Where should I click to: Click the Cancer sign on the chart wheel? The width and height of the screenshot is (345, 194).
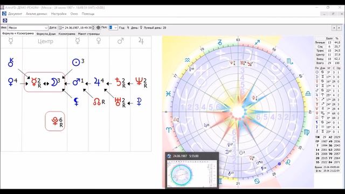tap(257, 182)
